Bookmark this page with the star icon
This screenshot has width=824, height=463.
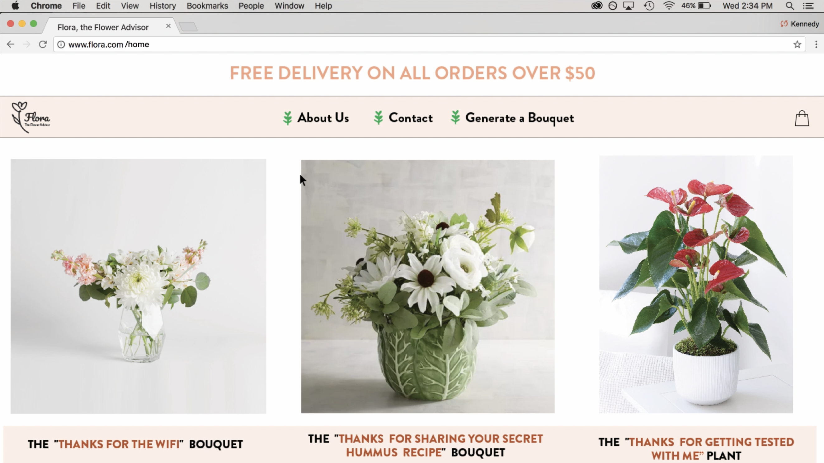click(797, 44)
